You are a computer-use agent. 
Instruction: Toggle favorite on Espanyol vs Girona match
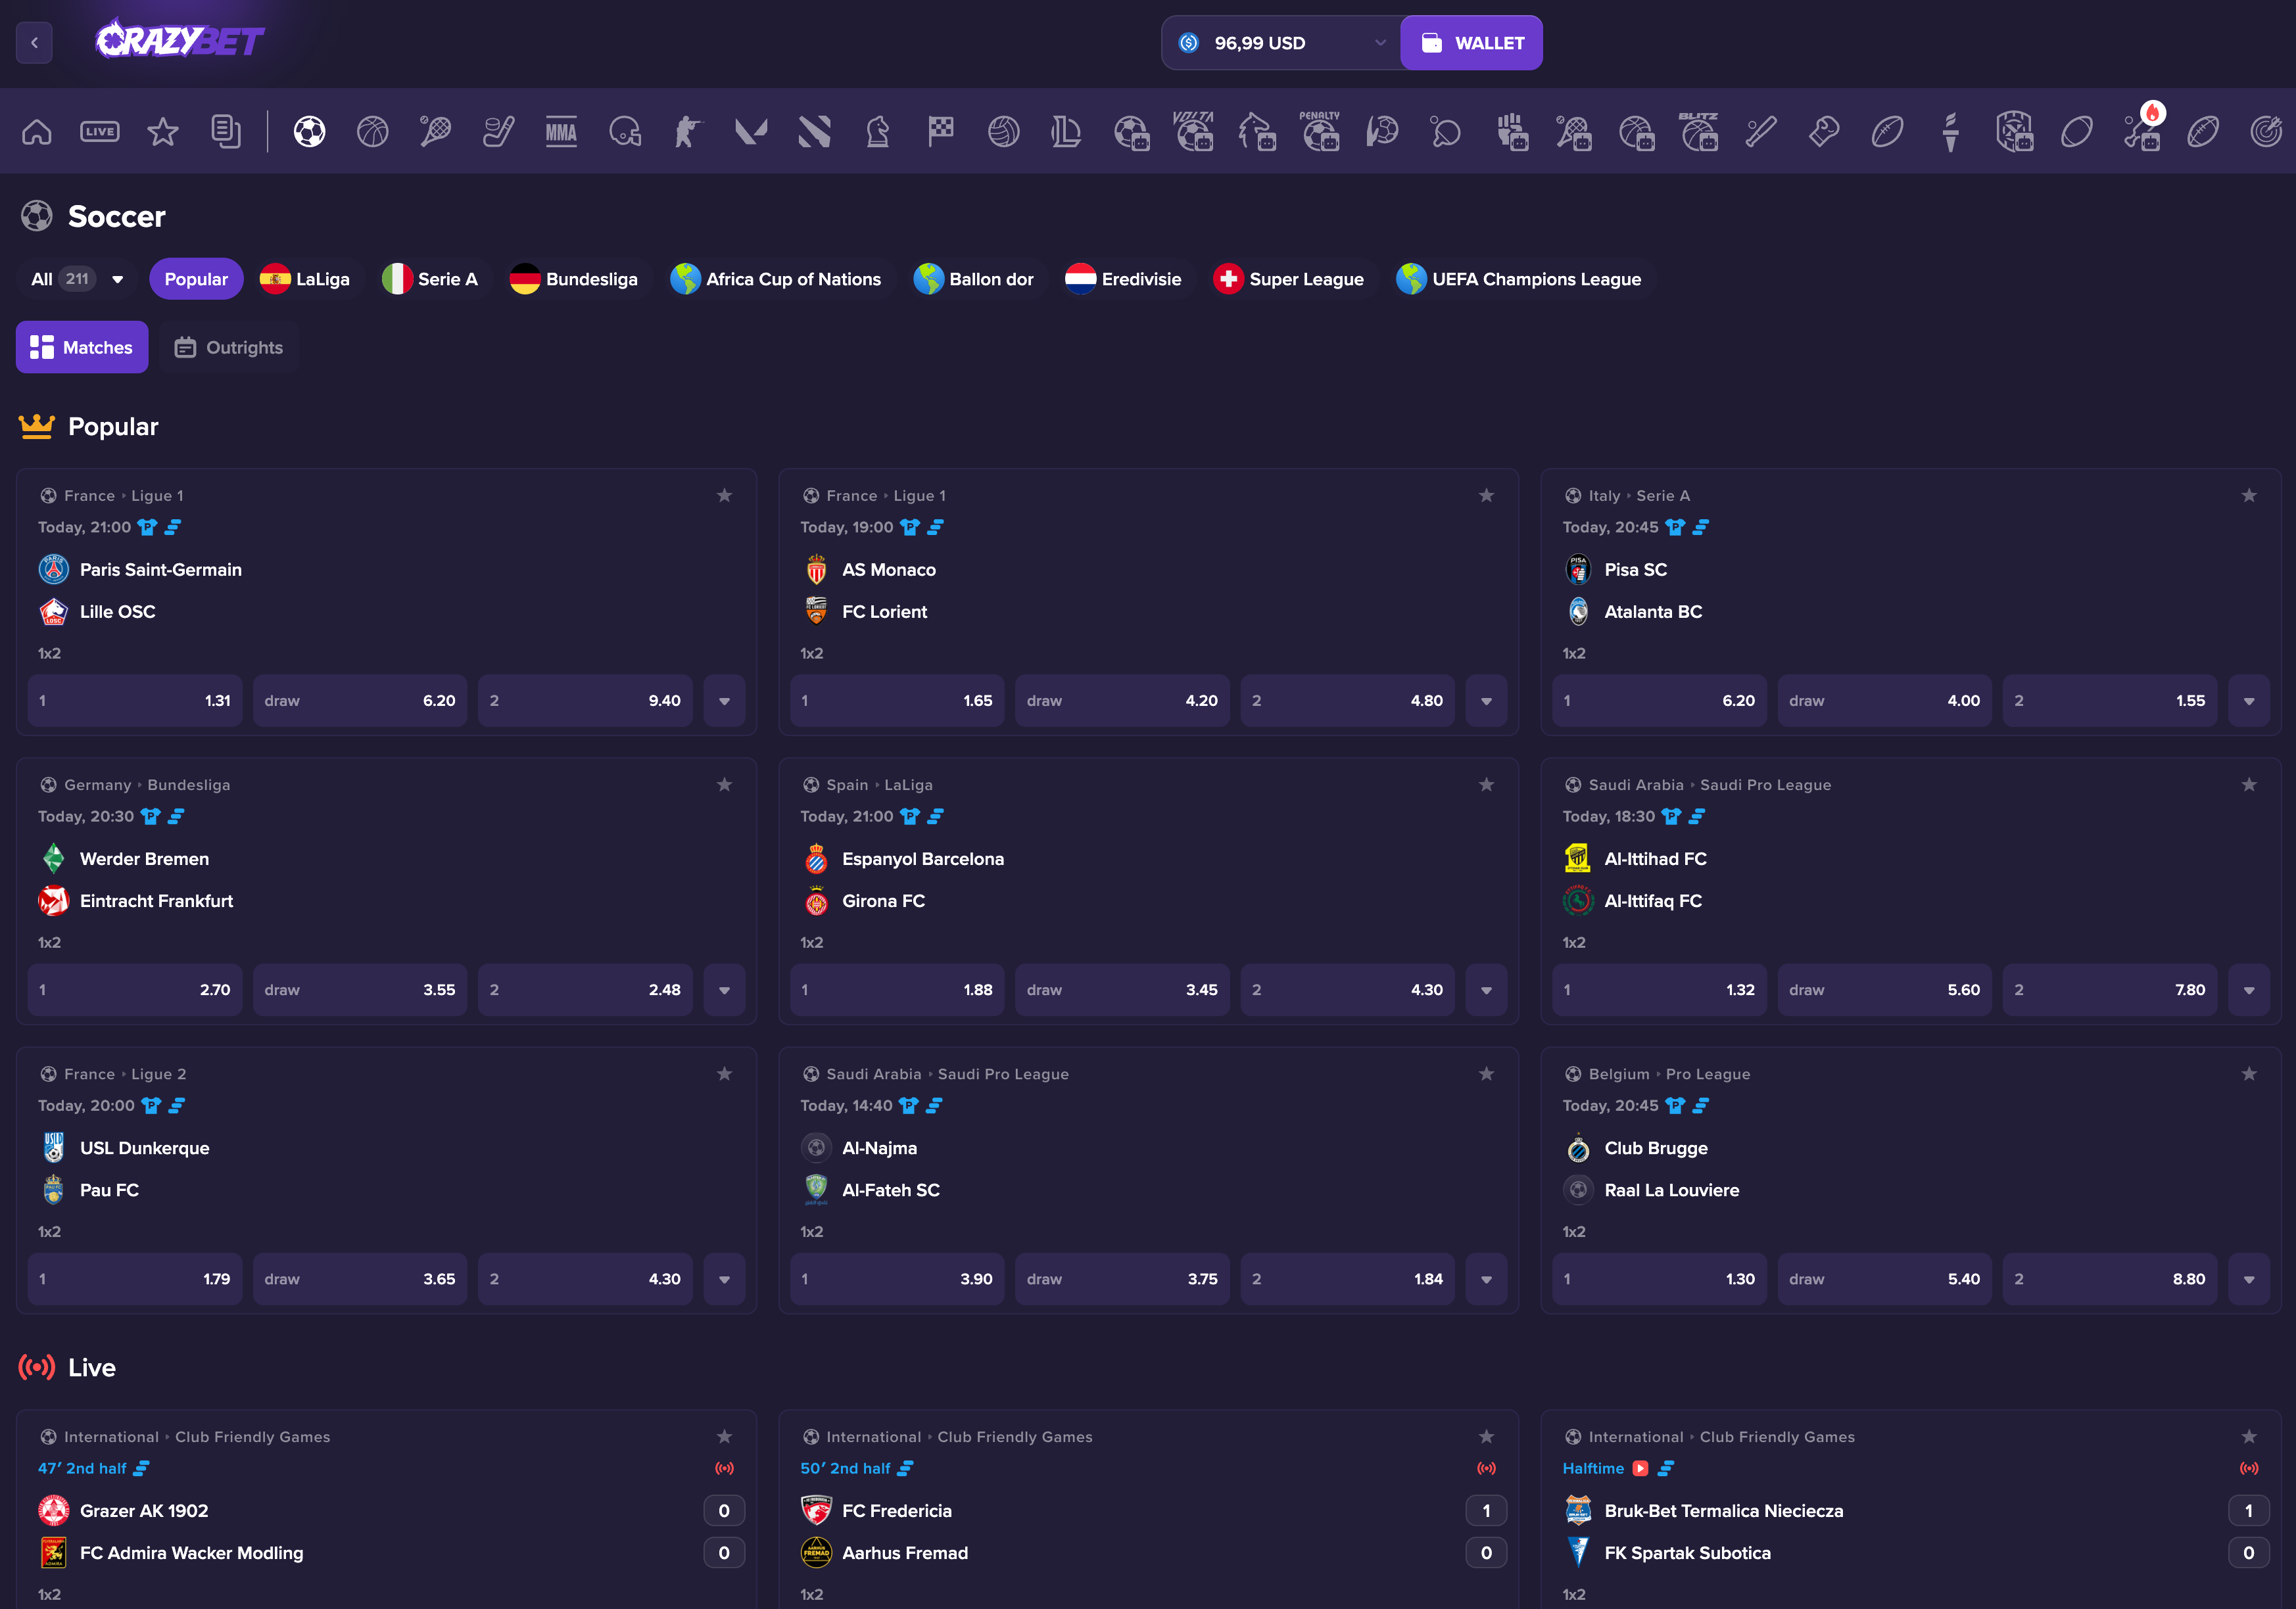(x=1486, y=785)
